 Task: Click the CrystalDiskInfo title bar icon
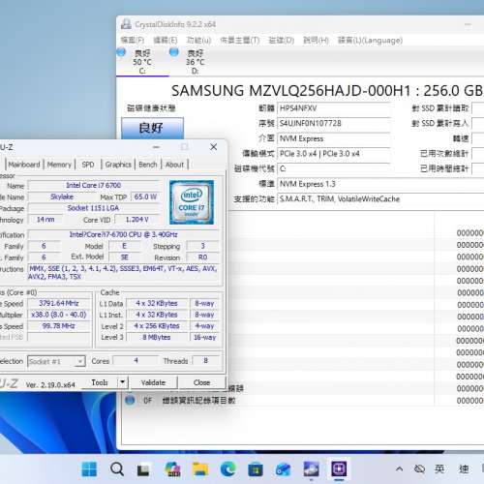pos(126,24)
